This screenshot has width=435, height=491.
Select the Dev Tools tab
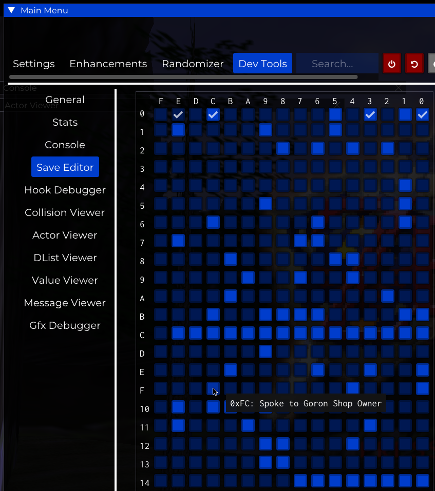pos(262,64)
